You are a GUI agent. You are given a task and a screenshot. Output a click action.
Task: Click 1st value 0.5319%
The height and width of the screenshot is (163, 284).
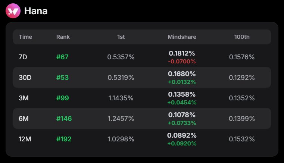point(121,78)
